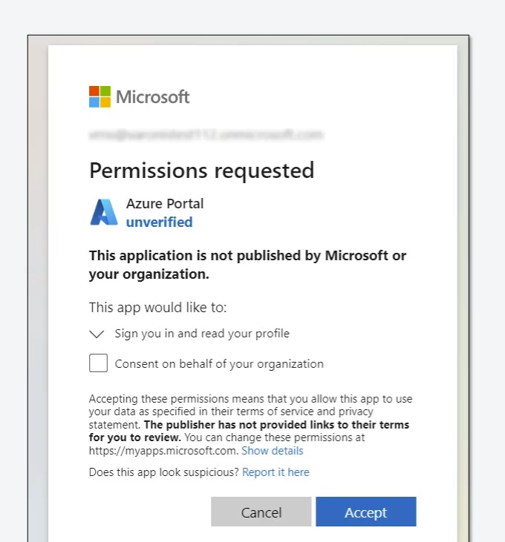Screen dimensions: 505x542
Task: Click the 'Azure Portal' app name
Action: tap(164, 203)
